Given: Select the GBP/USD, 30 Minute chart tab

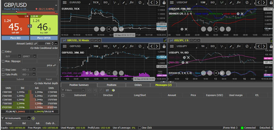Looking at the screenshot, I should (x=78, y=40).
